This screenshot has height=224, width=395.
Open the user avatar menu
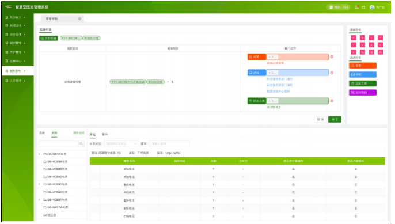click(x=372, y=7)
